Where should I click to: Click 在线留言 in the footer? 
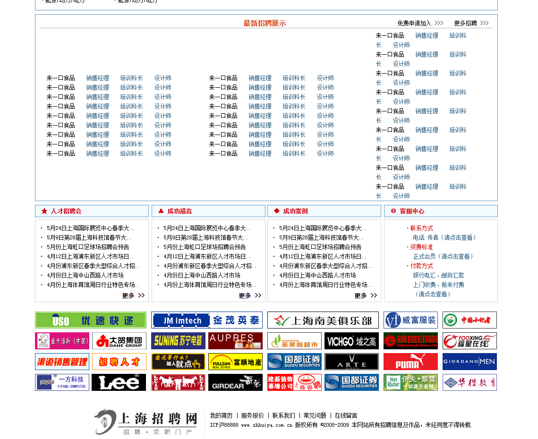tap(346, 416)
